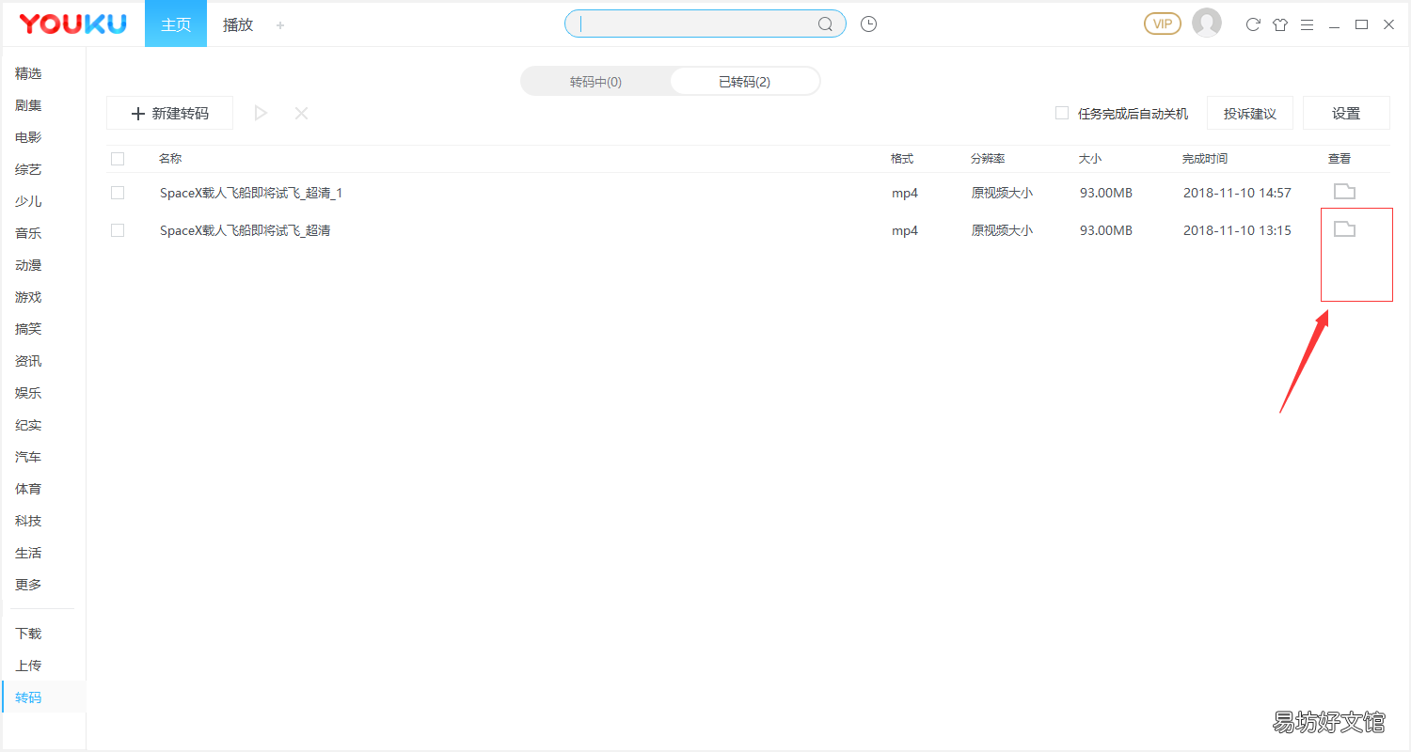Open the user avatar profile
The height and width of the screenshot is (752, 1411).
point(1207,23)
